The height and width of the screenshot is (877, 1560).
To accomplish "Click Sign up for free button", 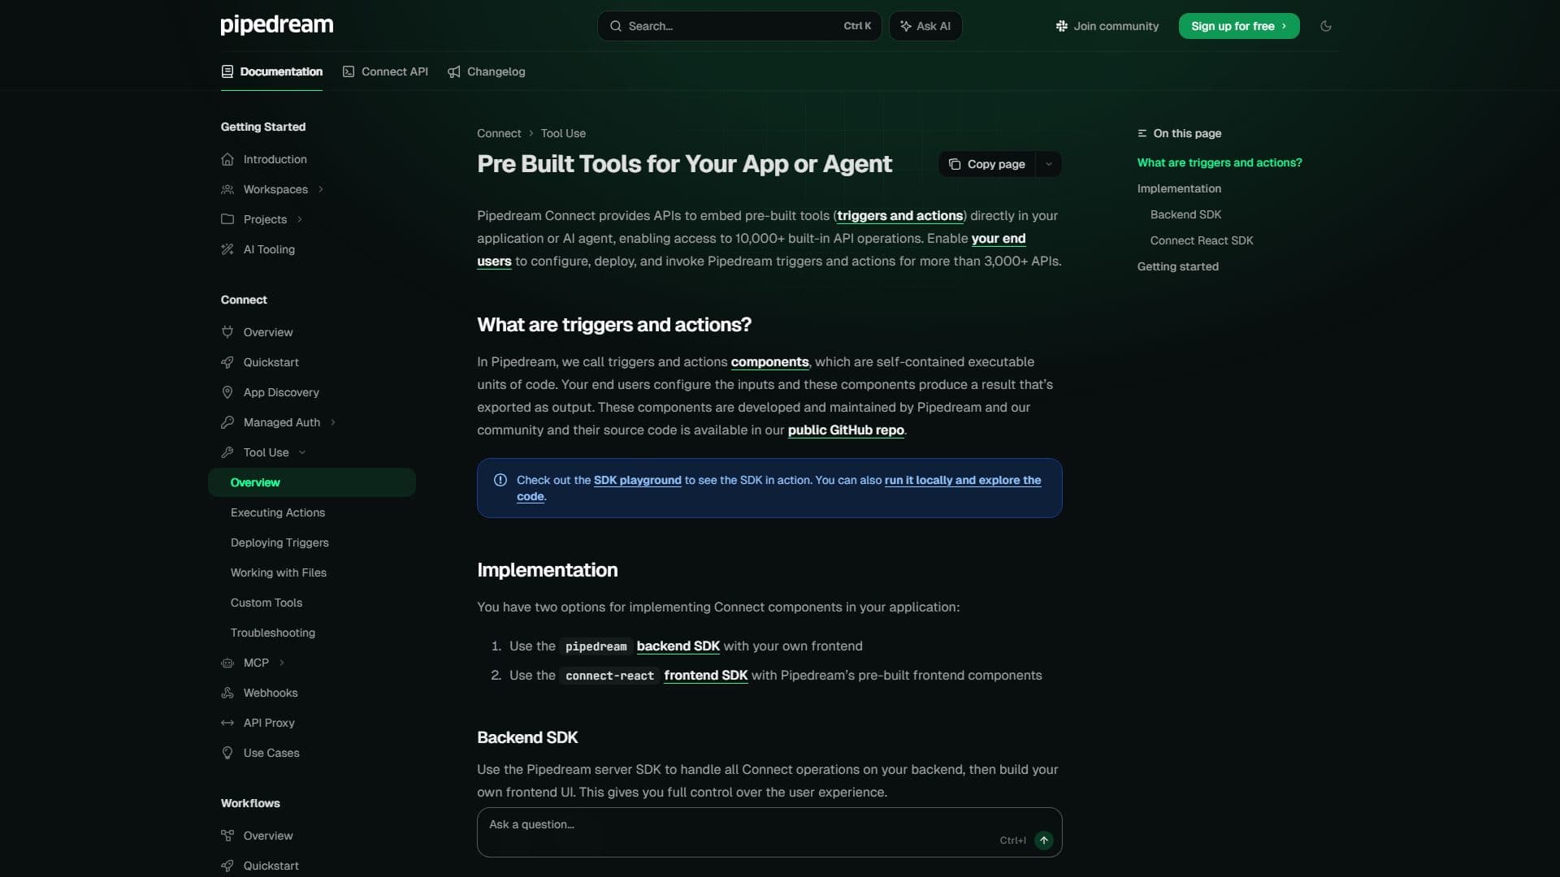I will 1239,26.
